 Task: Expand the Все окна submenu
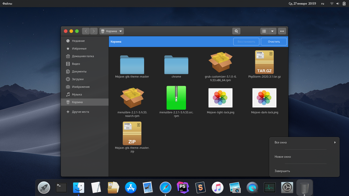coord(304,142)
